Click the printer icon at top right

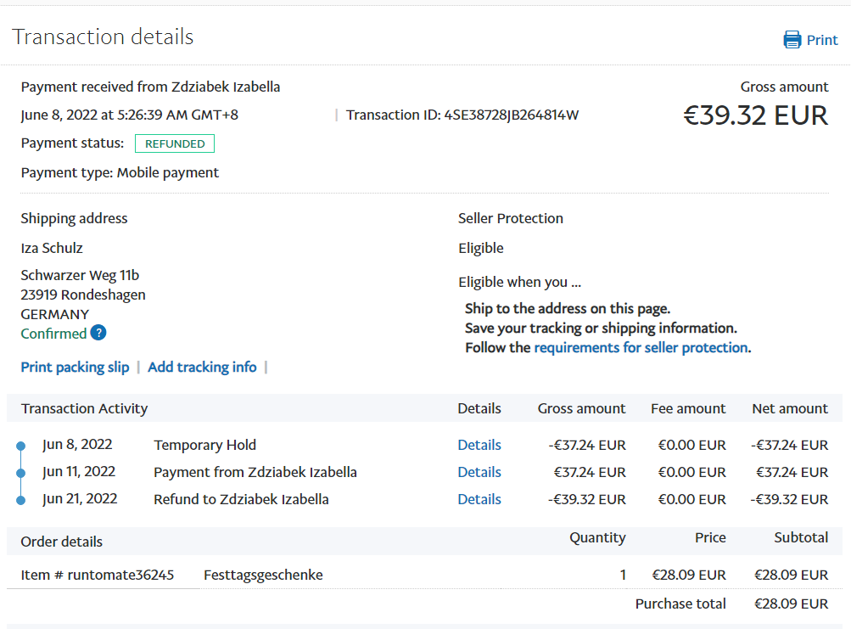coord(792,40)
